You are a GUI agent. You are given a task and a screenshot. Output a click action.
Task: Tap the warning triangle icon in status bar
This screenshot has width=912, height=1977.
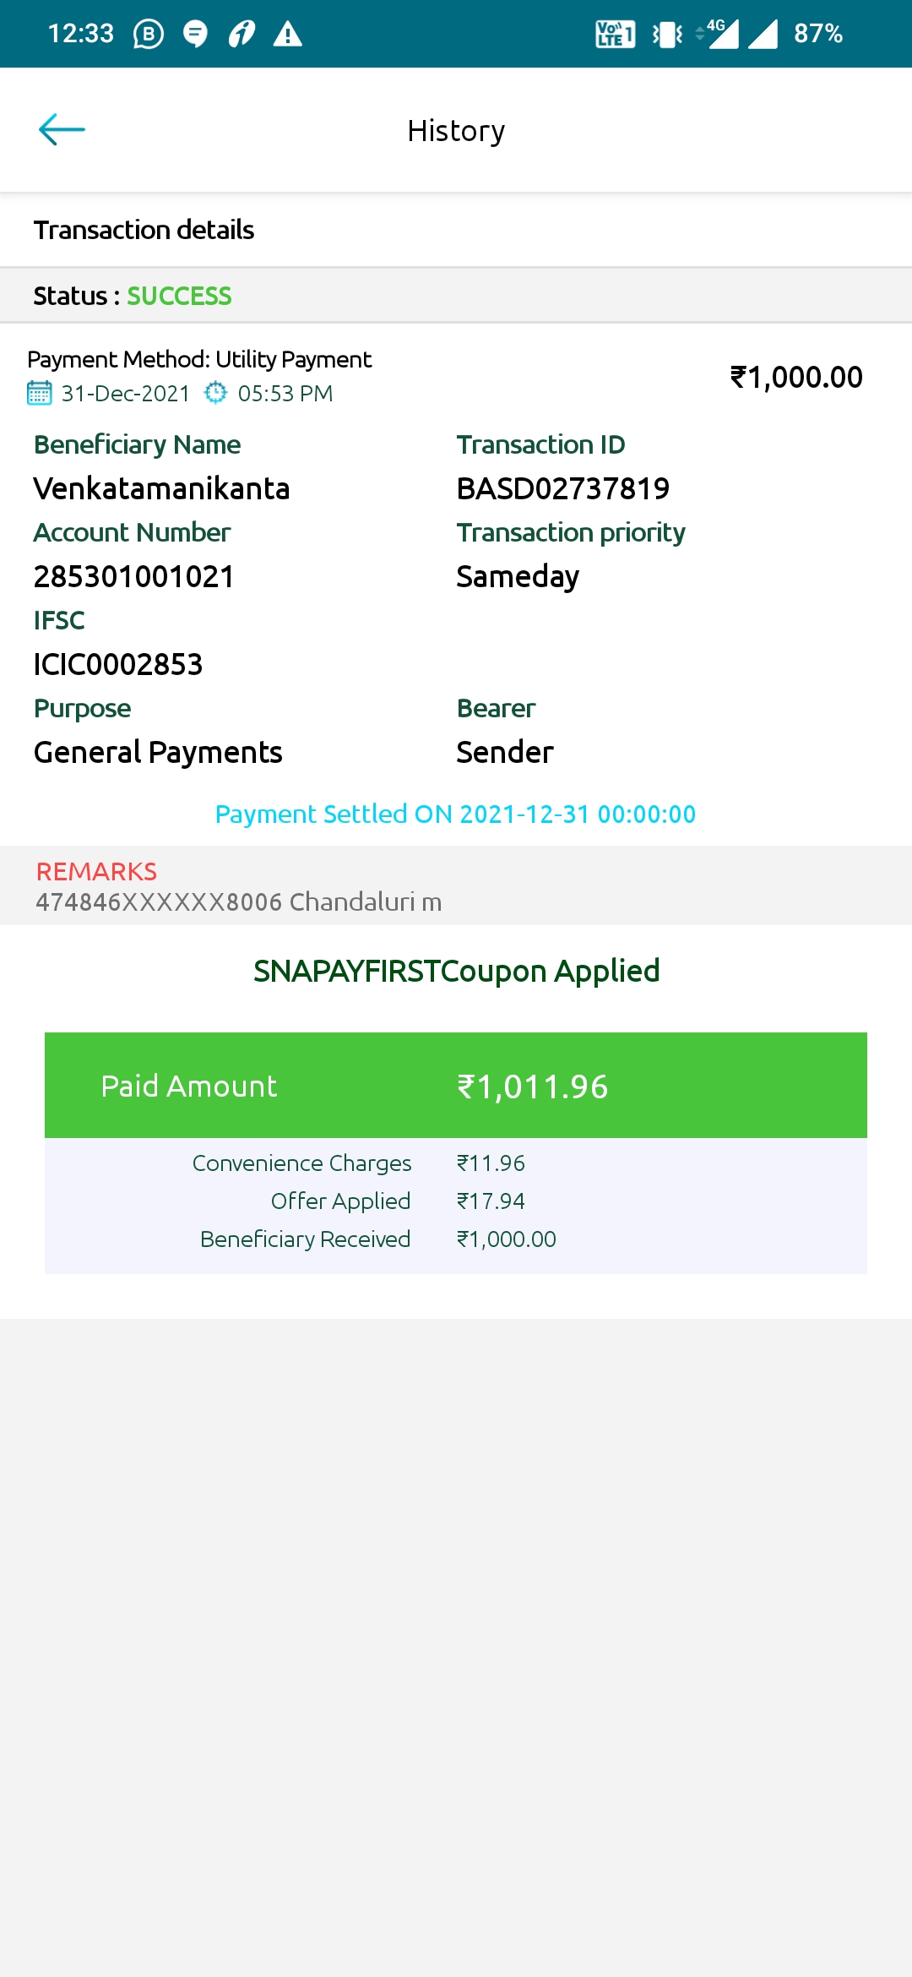[288, 34]
